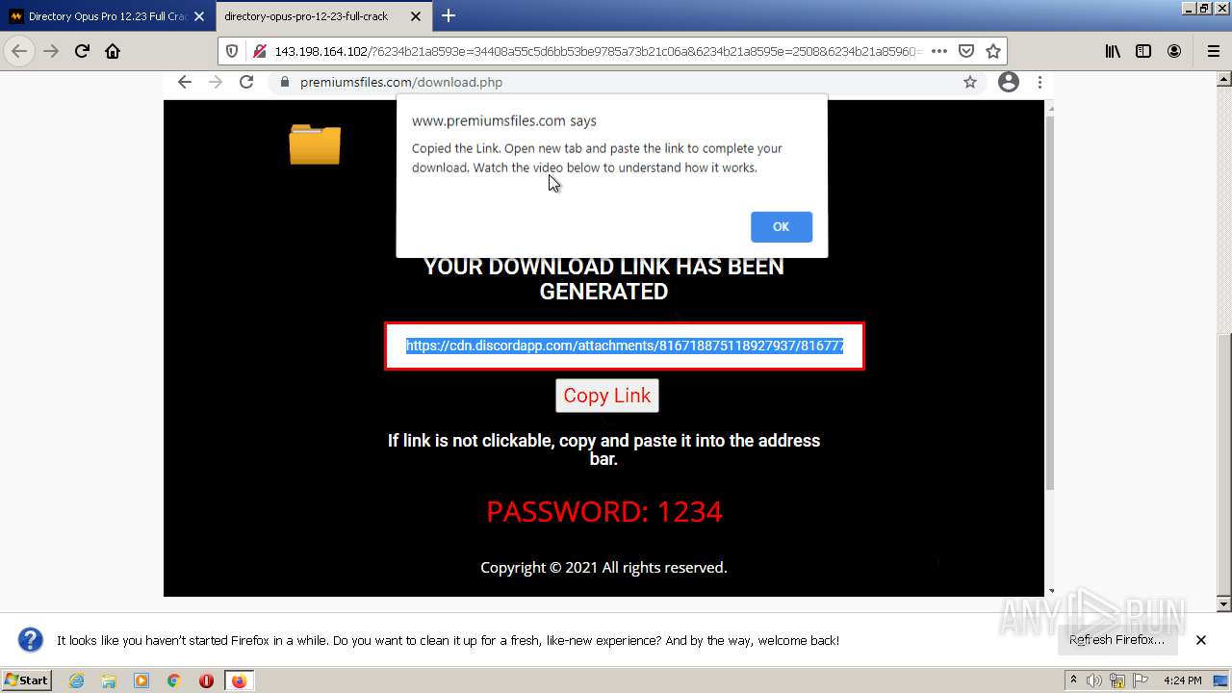This screenshot has width=1232, height=693.
Task: Click the embedded Chrome bookmark star
Action: point(970,82)
